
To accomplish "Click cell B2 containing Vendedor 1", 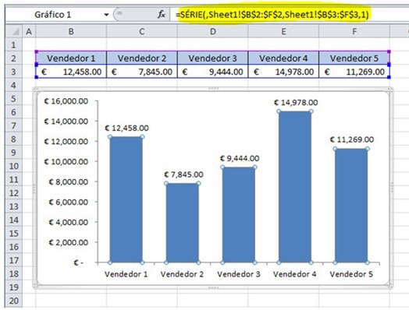I will [71, 58].
